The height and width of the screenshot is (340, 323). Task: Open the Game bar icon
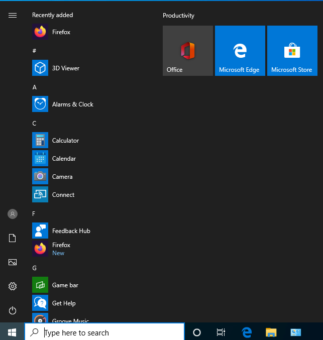coord(40,285)
